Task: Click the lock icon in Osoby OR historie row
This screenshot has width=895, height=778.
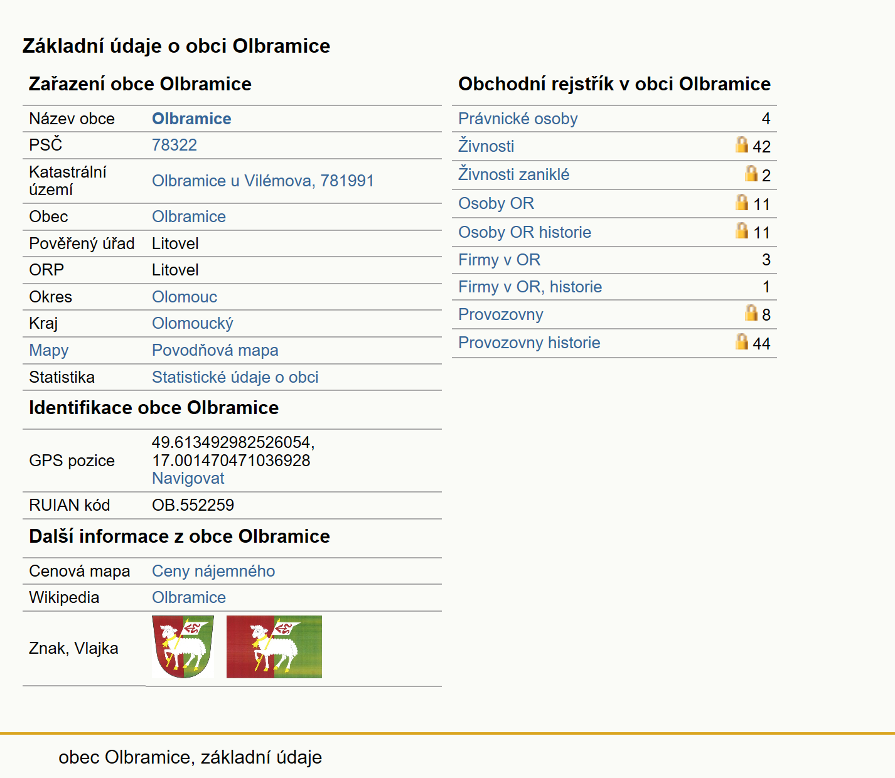Action: (x=742, y=230)
